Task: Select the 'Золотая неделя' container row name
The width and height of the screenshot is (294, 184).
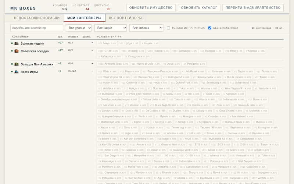Action: (32, 43)
